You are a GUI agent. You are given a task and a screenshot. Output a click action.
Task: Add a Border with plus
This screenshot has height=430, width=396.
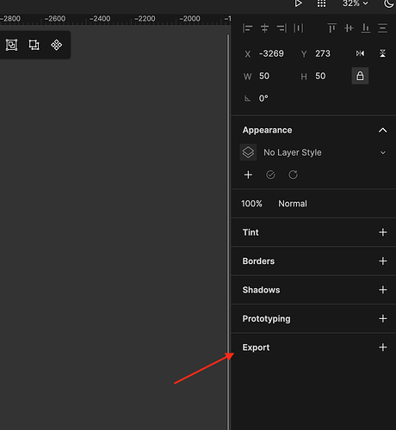(383, 261)
